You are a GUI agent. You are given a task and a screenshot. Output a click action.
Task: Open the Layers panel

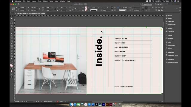(170, 18)
